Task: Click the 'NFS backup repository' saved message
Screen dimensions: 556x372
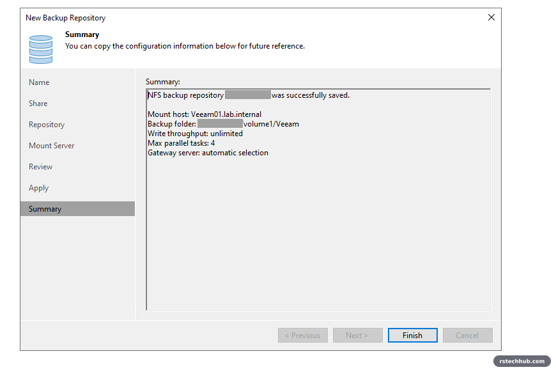Action: click(248, 95)
